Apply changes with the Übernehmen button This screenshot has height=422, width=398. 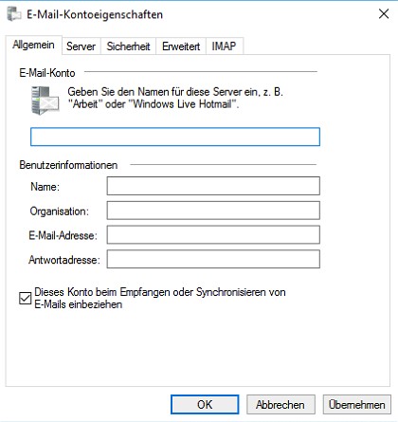click(x=357, y=405)
